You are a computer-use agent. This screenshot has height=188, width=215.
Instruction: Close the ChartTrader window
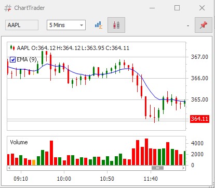(202, 8)
